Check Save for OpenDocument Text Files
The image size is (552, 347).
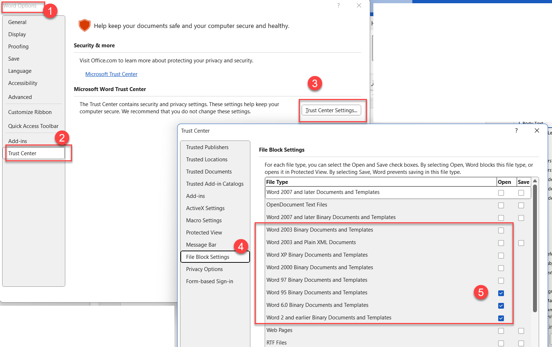(x=521, y=205)
